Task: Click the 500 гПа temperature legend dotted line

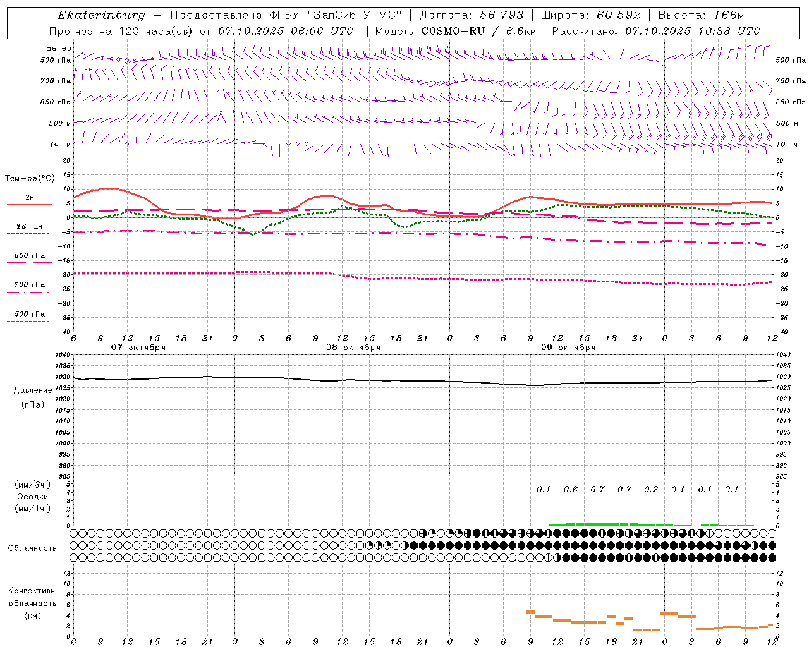Action: 28,322
